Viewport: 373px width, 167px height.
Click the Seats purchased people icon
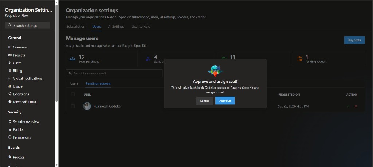point(72,59)
